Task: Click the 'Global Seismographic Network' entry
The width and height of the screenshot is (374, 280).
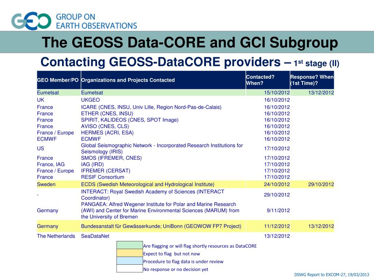Action: click(x=162, y=149)
